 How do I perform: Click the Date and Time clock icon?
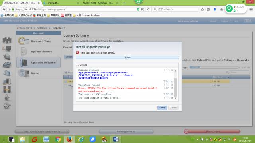[x=23, y=41]
